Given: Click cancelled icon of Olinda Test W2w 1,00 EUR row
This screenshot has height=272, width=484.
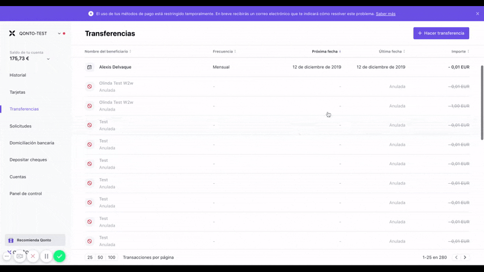Looking at the screenshot, I should tap(90, 106).
